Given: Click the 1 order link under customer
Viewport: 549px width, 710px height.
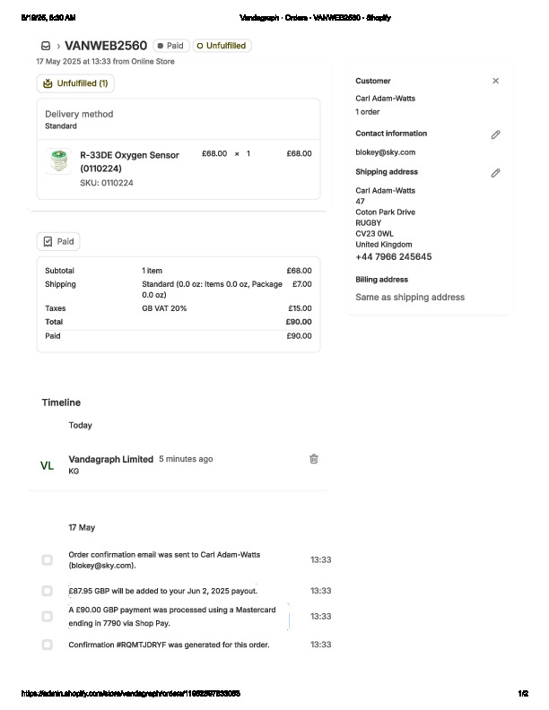Looking at the screenshot, I should pyautogui.click(x=370, y=112).
